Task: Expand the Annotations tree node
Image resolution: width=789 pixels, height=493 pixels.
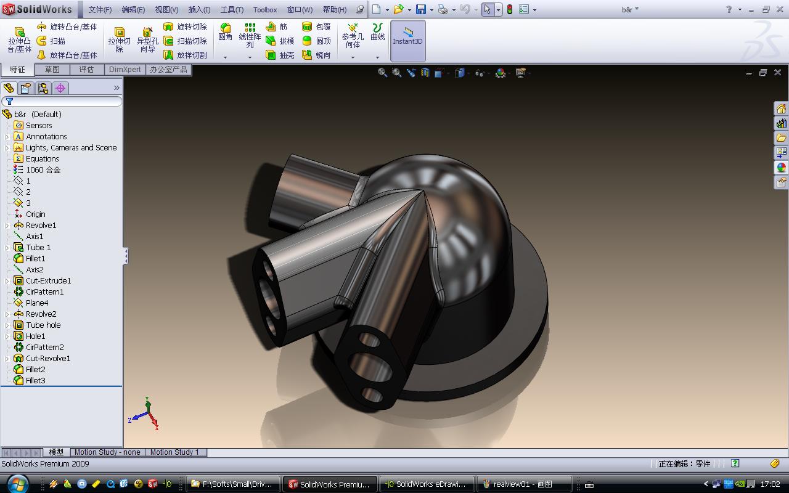Action: point(7,137)
